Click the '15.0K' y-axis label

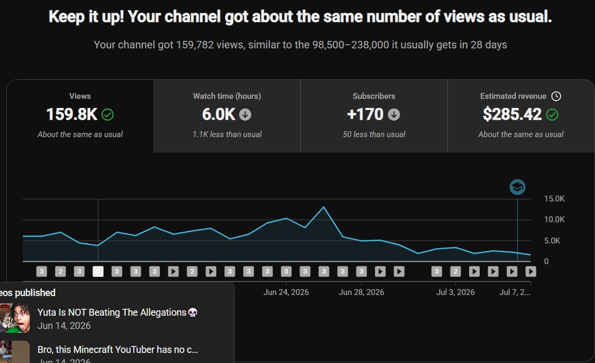click(555, 199)
